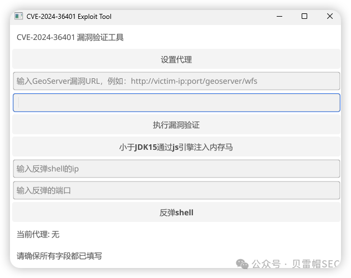Close the CVE-2024-36401 Exploit Tool window

click(330, 16)
